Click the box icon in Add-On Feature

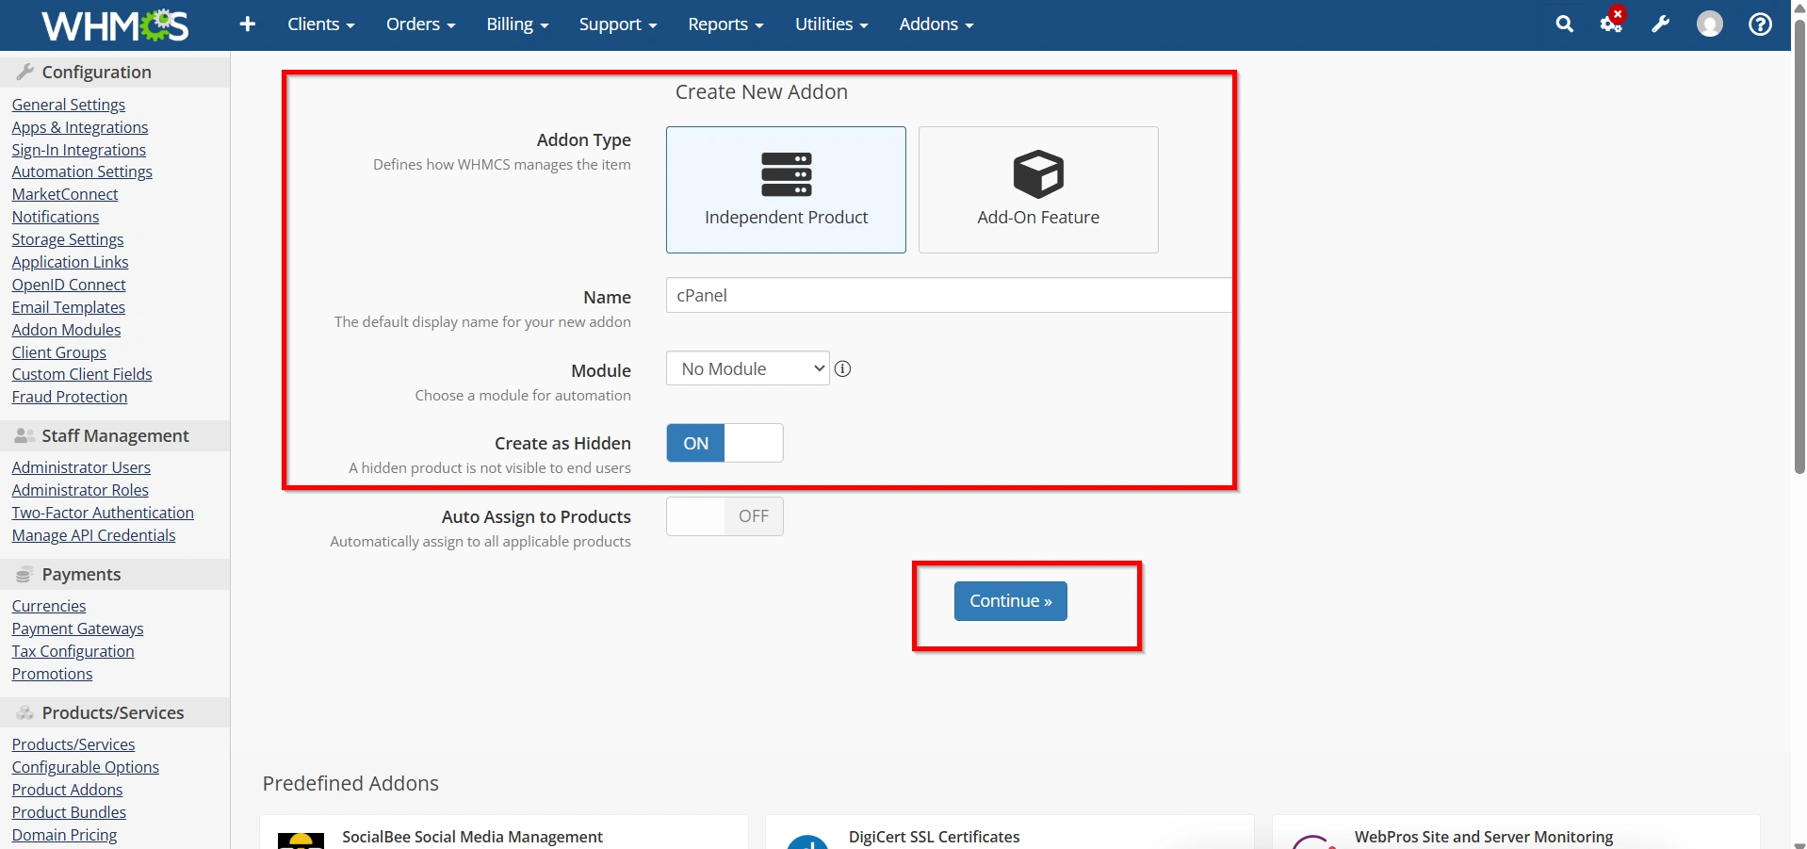pos(1038,174)
